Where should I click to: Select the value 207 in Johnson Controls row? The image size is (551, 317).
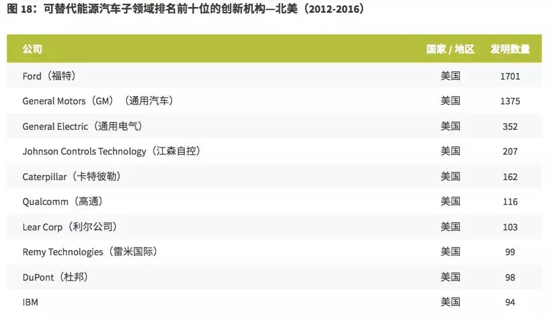pyautogui.click(x=510, y=151)
